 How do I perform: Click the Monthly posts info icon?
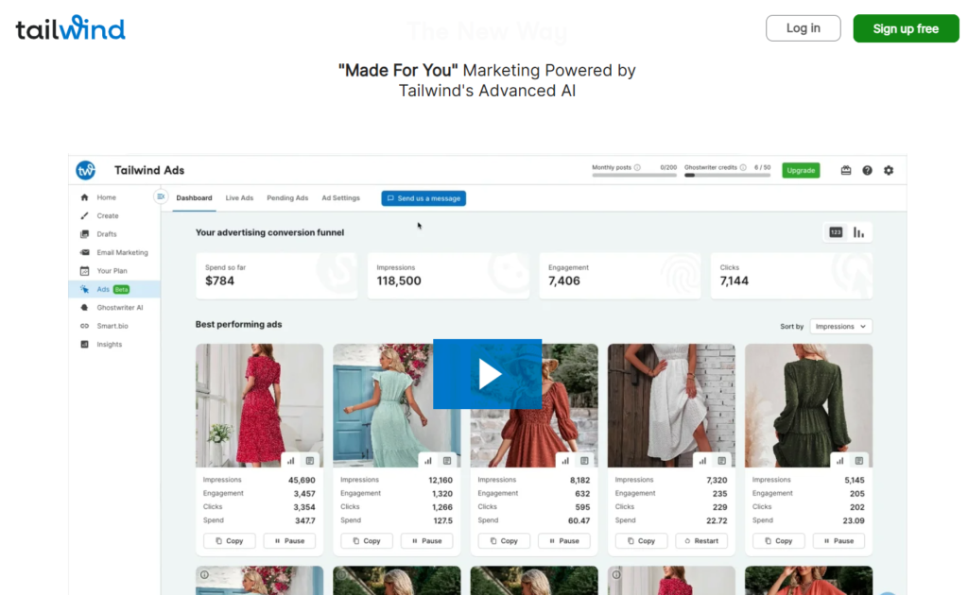637,167
